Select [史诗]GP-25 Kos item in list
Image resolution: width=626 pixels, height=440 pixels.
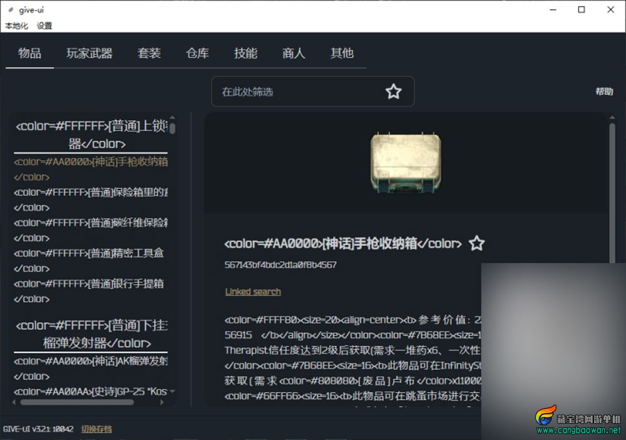91,391
